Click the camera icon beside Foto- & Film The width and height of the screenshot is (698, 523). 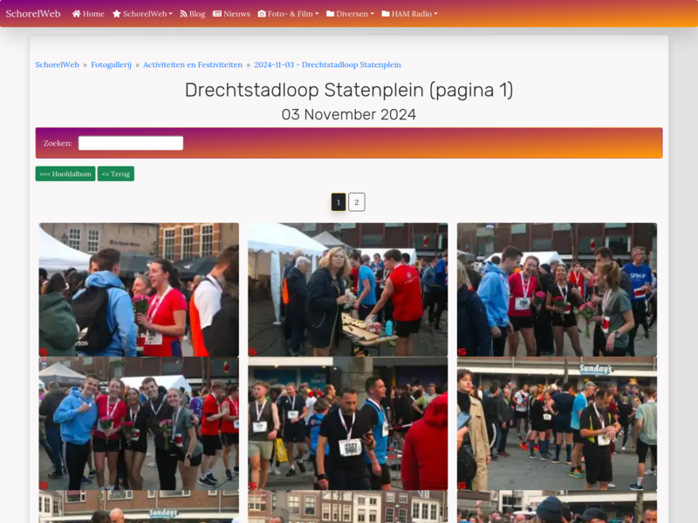click(x=262, y=14)
